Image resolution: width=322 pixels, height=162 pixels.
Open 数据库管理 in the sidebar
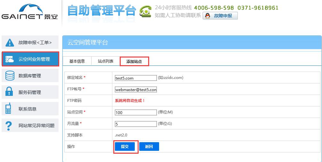tap(30, 76)
